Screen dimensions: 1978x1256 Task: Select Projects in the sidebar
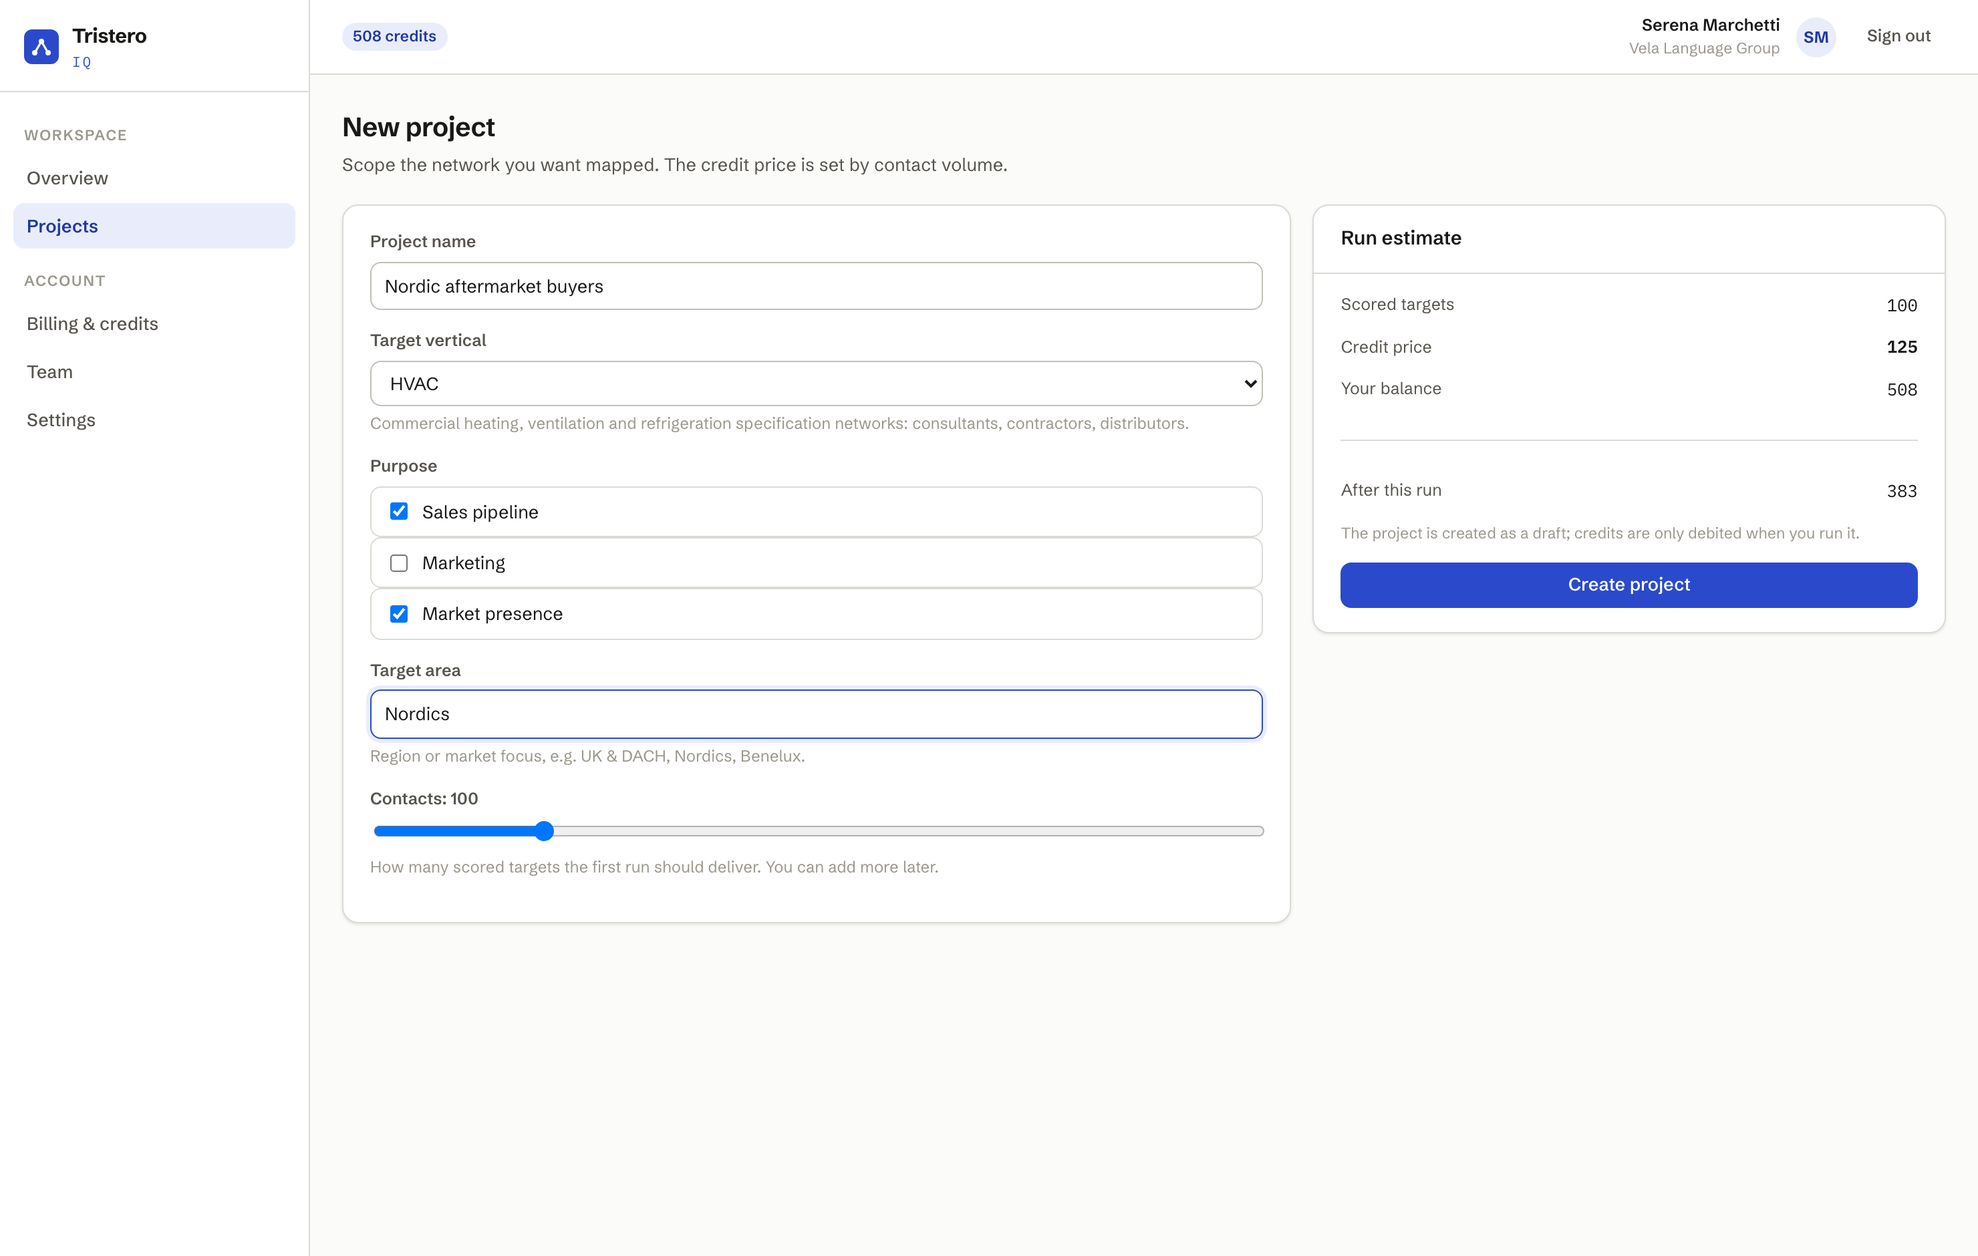[x=154, y=226]
